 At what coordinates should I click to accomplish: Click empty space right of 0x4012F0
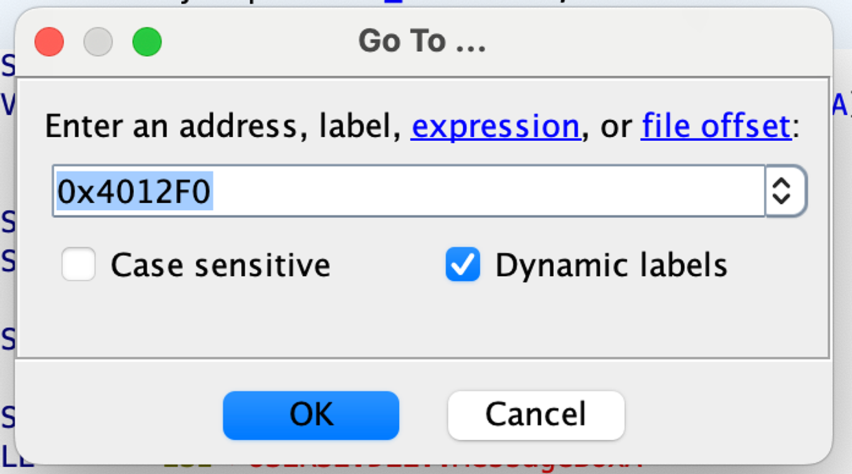471,191
